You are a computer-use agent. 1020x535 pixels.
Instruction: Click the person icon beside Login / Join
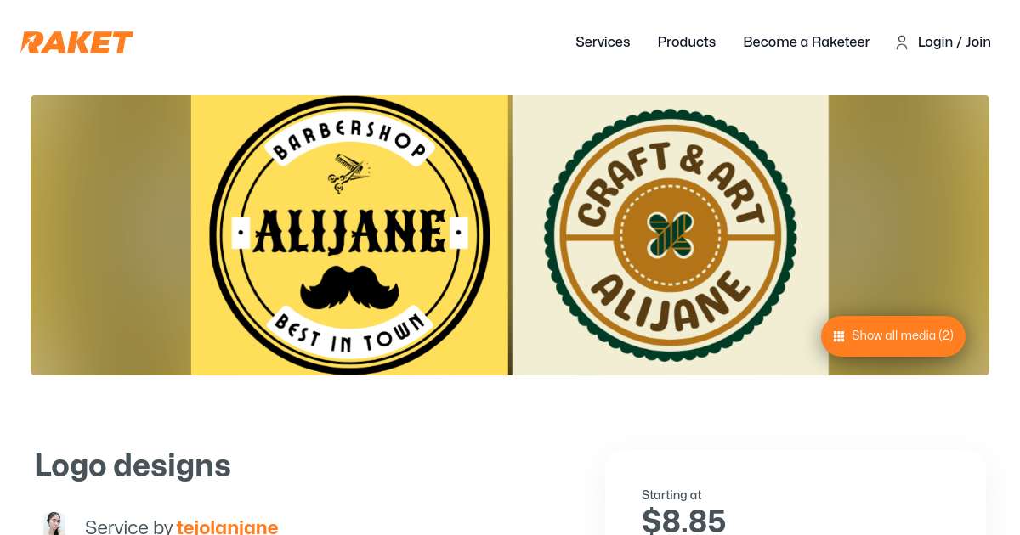pos(902,42)
